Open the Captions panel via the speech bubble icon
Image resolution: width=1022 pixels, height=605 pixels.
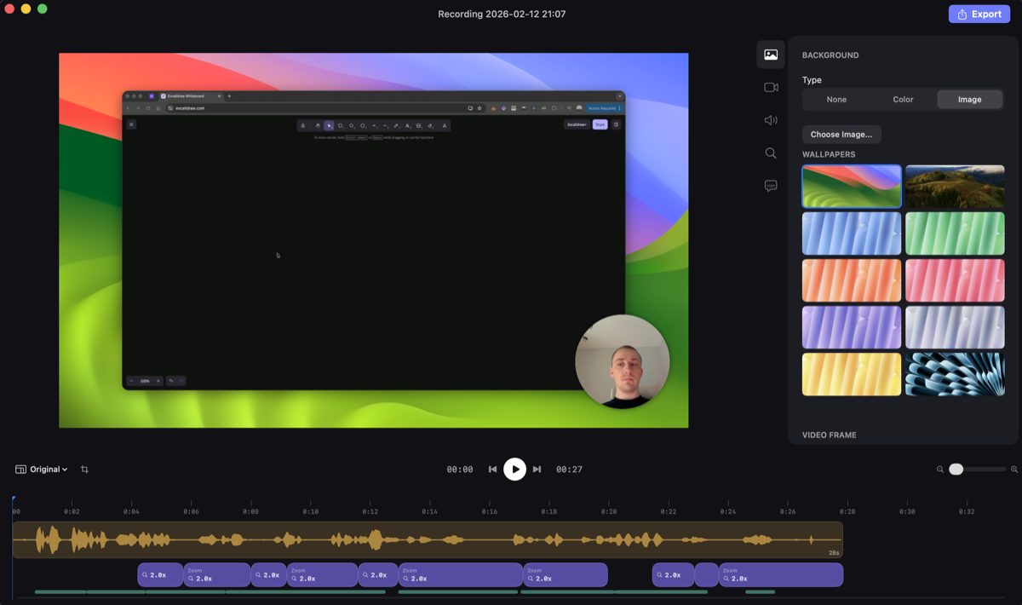(x=770, y=185)
